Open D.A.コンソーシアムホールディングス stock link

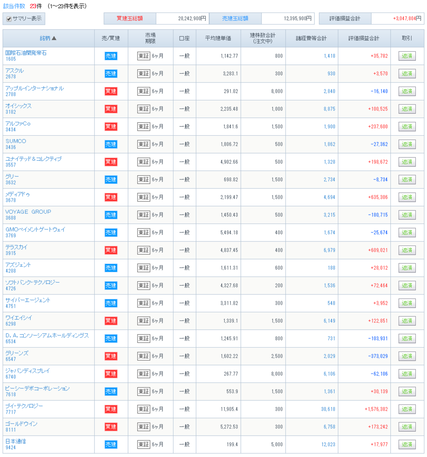click(47, 335)
